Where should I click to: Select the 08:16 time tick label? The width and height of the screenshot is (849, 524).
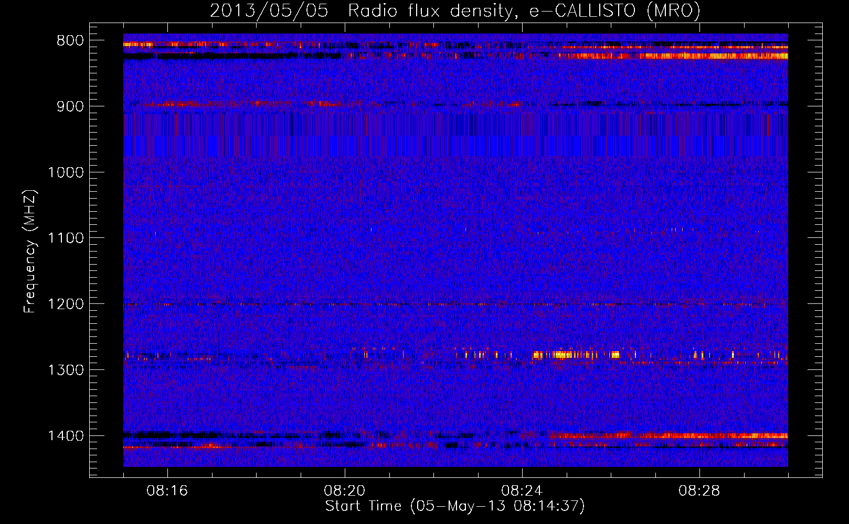[167, 491]
